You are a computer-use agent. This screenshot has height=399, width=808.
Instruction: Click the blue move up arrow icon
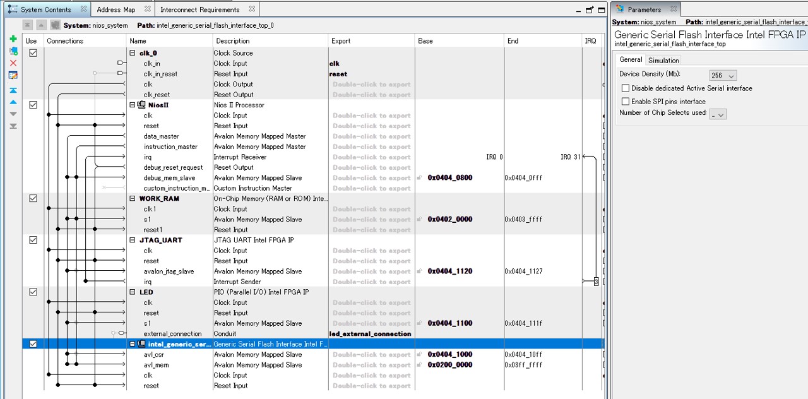tap(13, 102)
